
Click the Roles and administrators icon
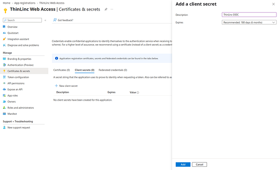(x=4, y=108)
